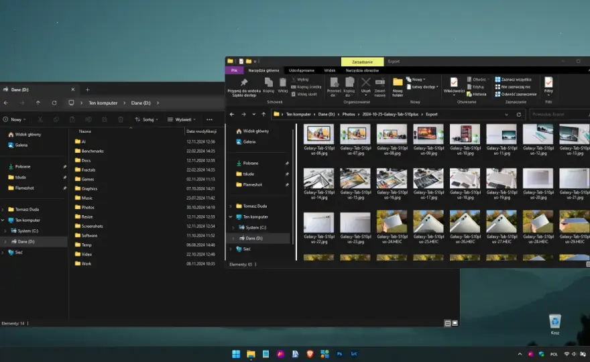Click the Filtry icon in ribbon
Image resolution: width=590 pixels, height=362 pixels.
pyautogui.click(x=548, y=82)
